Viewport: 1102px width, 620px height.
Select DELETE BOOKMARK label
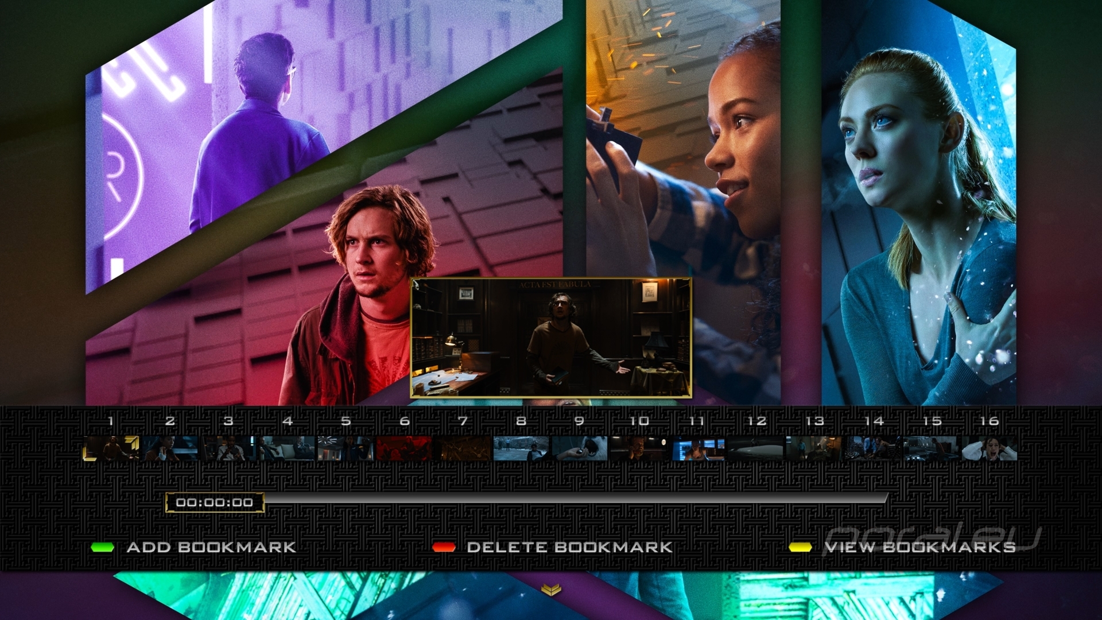pyautogui.click(x=569, y=547)
